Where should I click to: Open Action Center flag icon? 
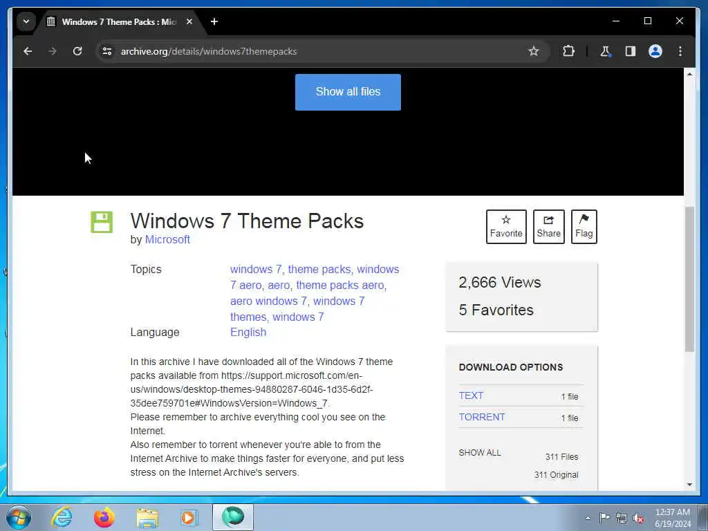click(x=604, y=518)
